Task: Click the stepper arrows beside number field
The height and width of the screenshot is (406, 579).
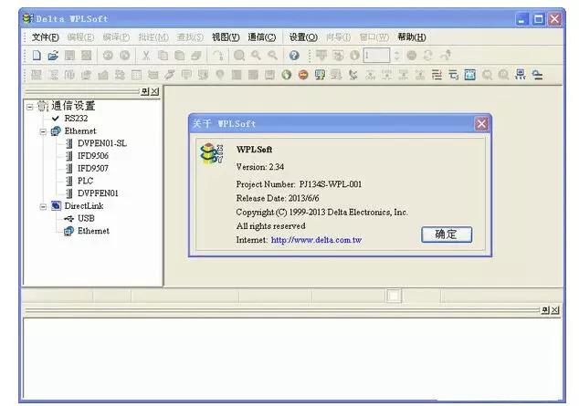Action: 396,56
